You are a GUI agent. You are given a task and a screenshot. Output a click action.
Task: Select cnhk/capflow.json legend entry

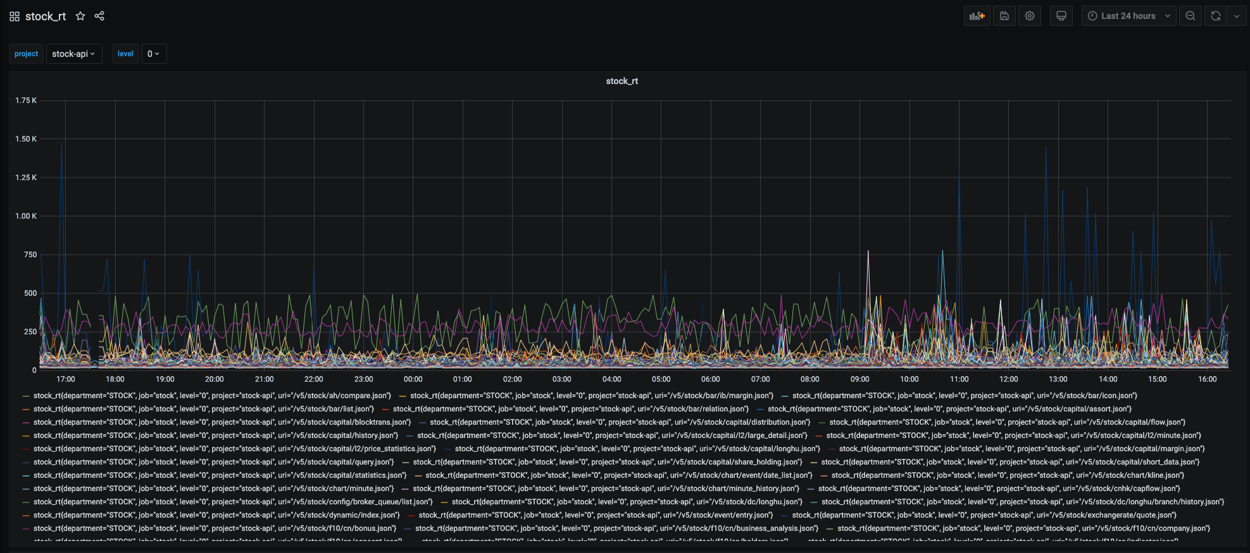point(999,489)
